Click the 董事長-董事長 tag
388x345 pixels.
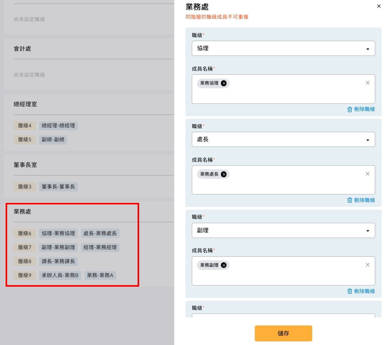(x=58, y=186)
